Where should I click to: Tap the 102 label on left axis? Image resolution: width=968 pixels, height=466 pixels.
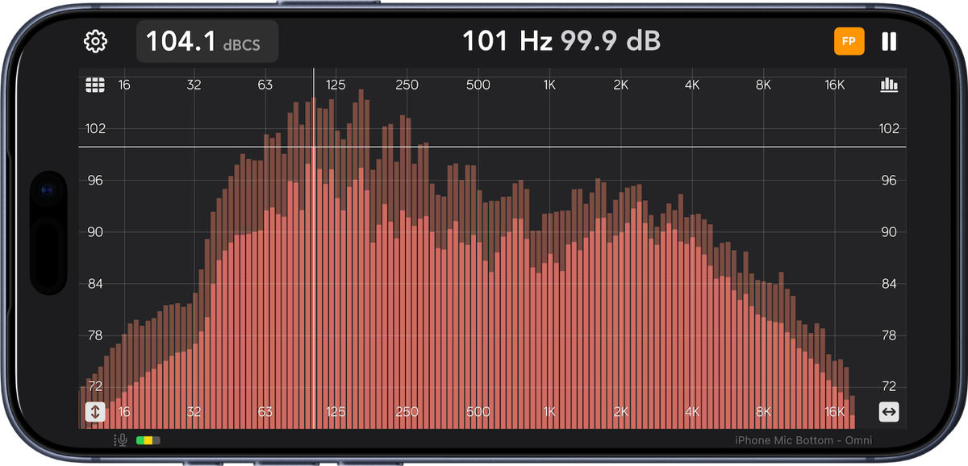click(x=96, y=129)
